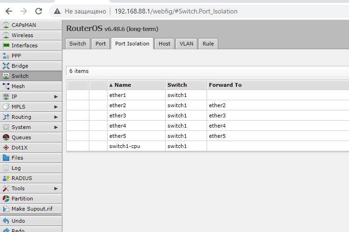Sort table by Forward To column header
This screenshot has height=232, width=349.
click(278, 85)
